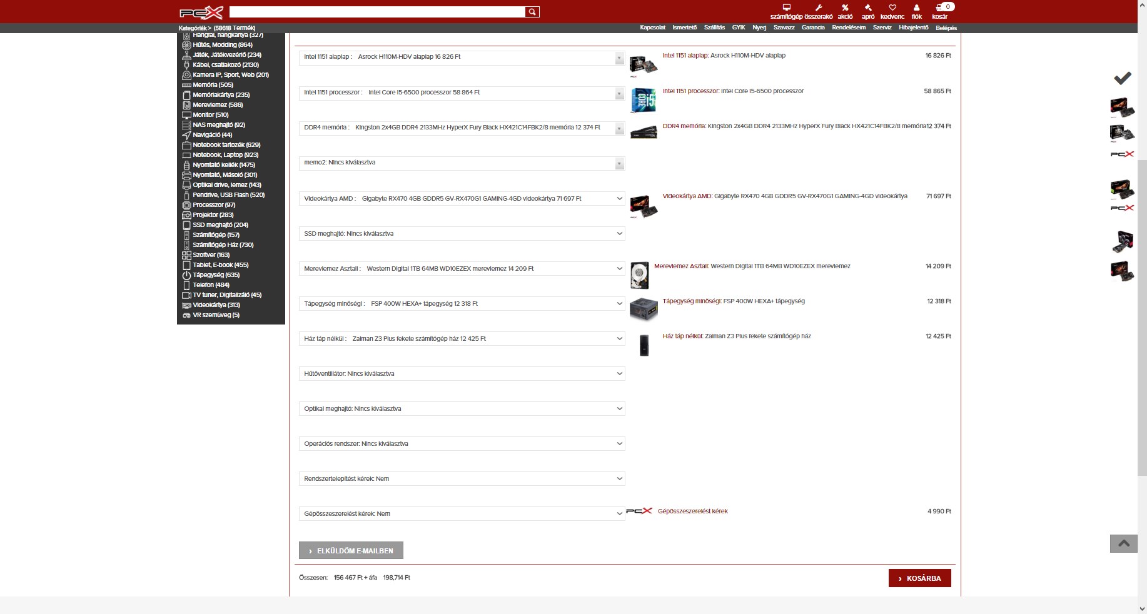The height and width of the screenshot is (614, 1147).
Task: Open the Notebook tartozék (629) category link
Action: pos(226,145)
